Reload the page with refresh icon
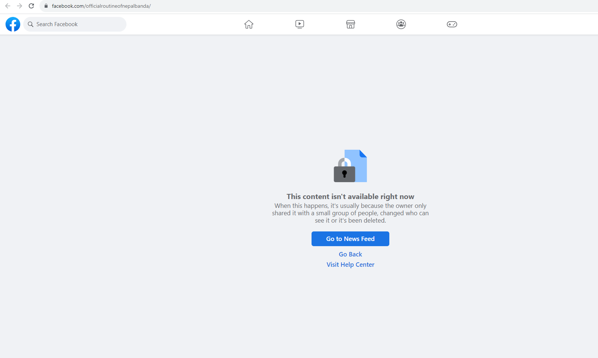This screenshot has width=598, height=358. click(x=31, y=6)
